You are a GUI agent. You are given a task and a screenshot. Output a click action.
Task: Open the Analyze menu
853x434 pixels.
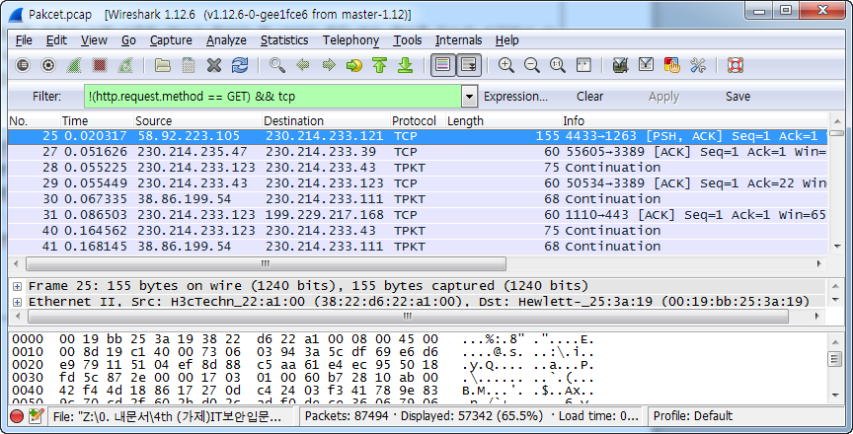(x=226, y=40)
